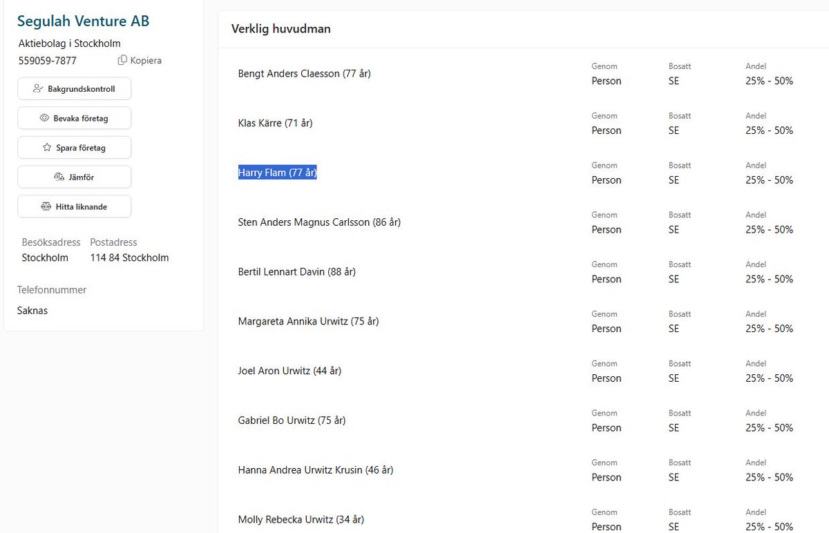Click the Telefonnummer label
The height and width of the screenshot is (533, 829).
[x=52, y=290]
